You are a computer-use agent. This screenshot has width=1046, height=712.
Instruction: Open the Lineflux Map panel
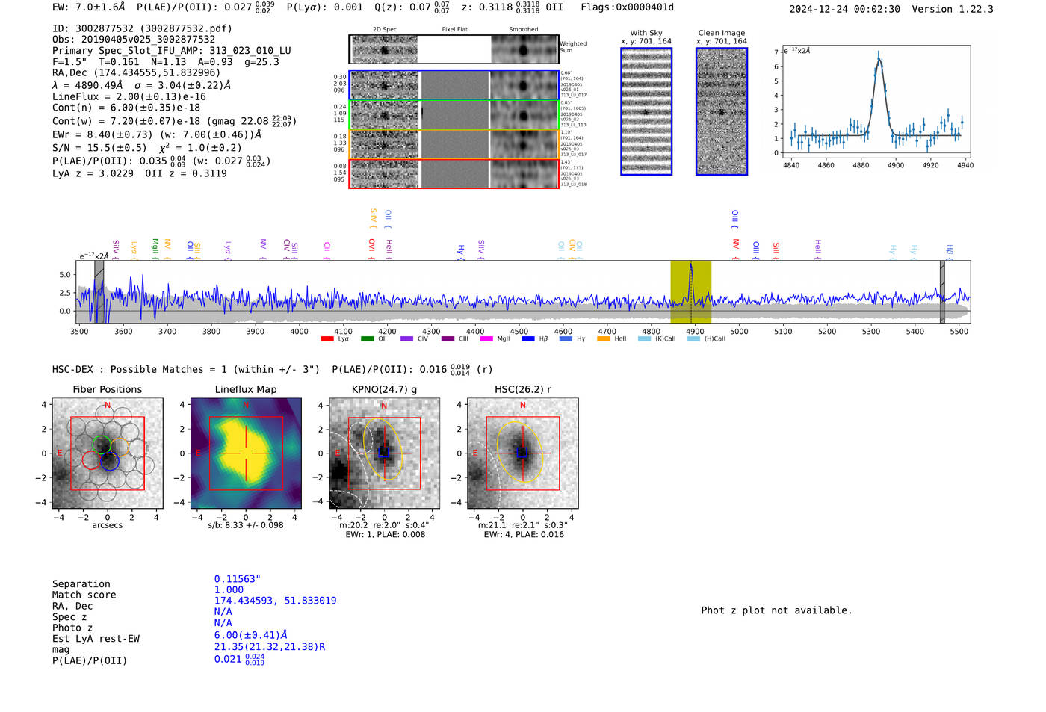pyautogui.click(x=246, y=453)
